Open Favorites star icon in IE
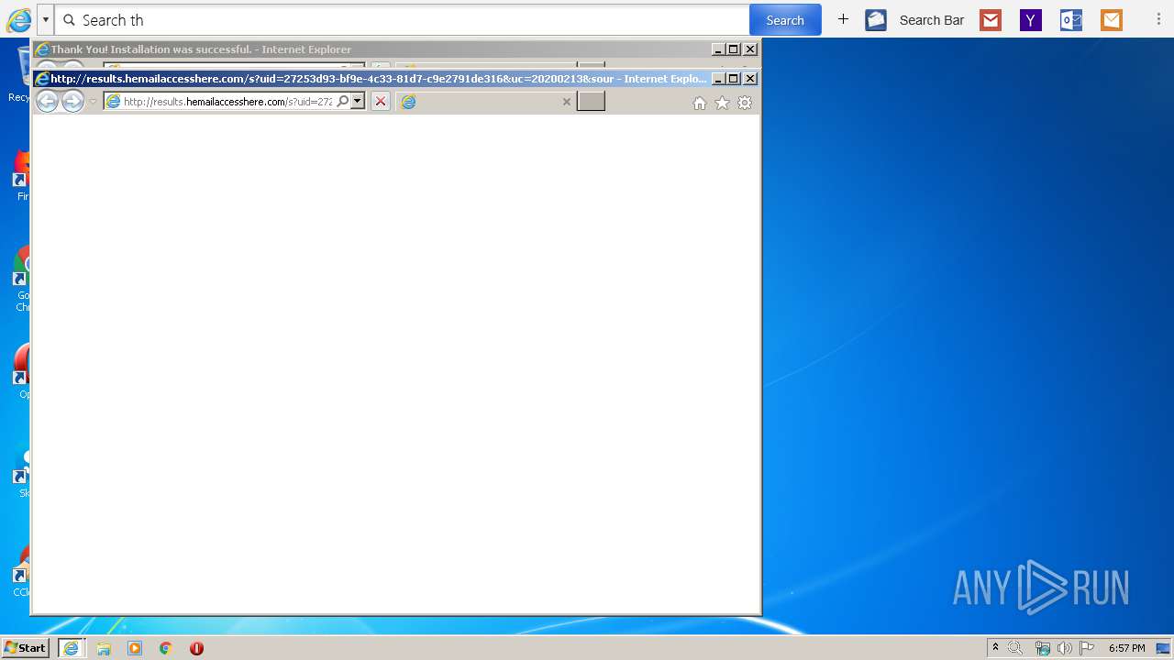The width and height of the screenshot is (1174, 660). point(722,103)
